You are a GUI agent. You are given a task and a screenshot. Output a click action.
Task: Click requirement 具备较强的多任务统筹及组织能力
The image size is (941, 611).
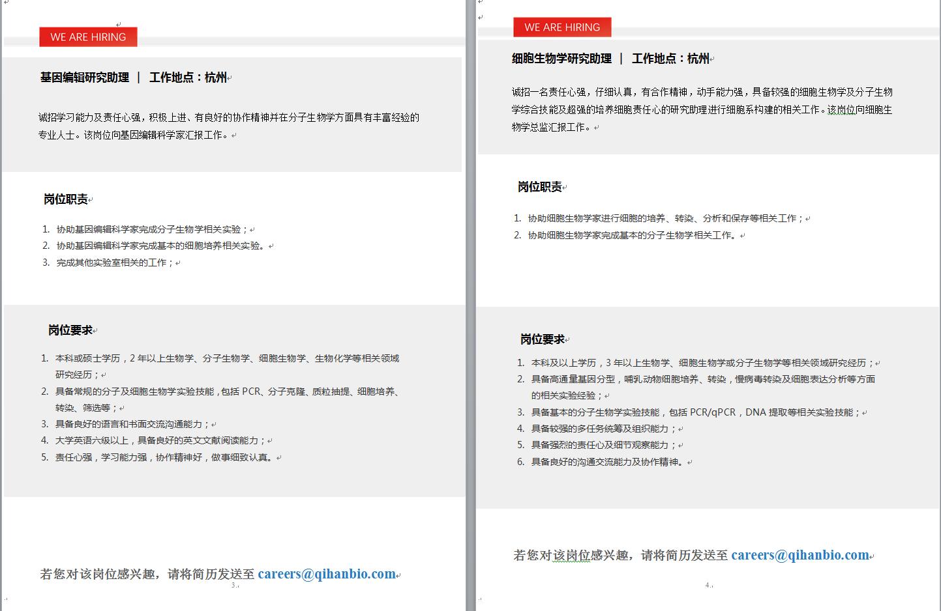(x=604, y=429)
